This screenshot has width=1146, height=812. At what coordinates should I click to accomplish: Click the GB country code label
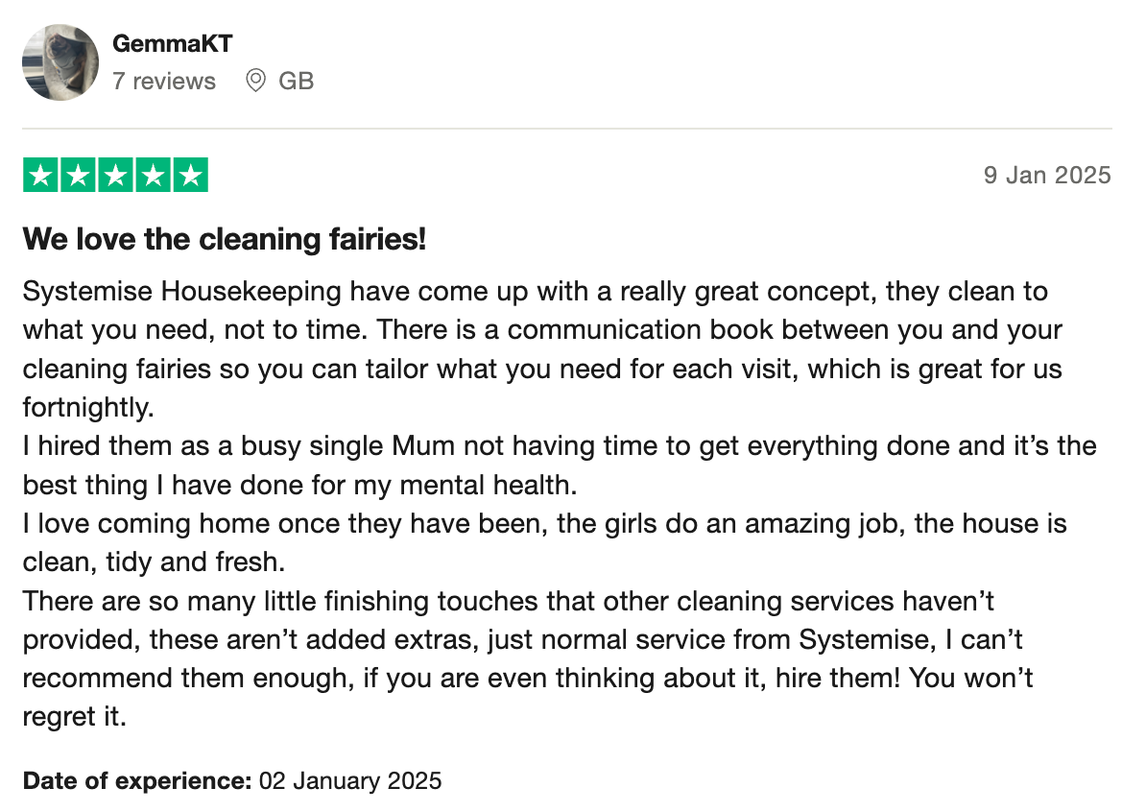(x=297, y=82)
